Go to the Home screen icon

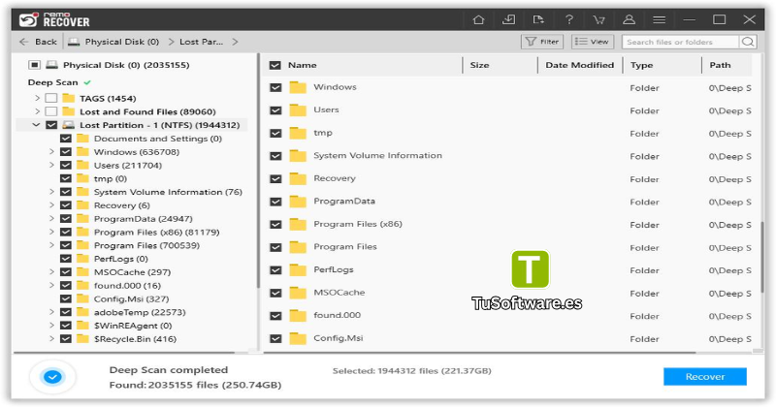click(x=478, y=19)
